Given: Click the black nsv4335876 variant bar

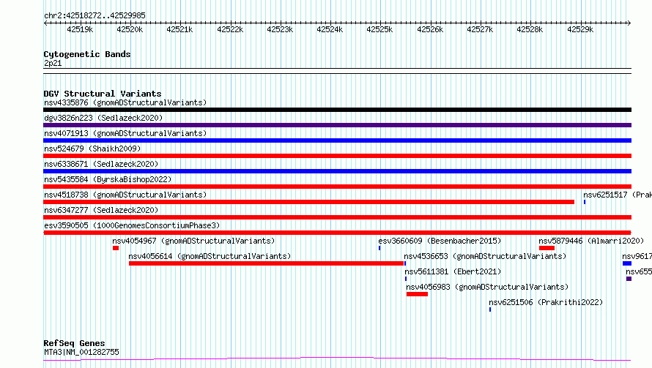Looking at the screenshot, I should 337,110.
